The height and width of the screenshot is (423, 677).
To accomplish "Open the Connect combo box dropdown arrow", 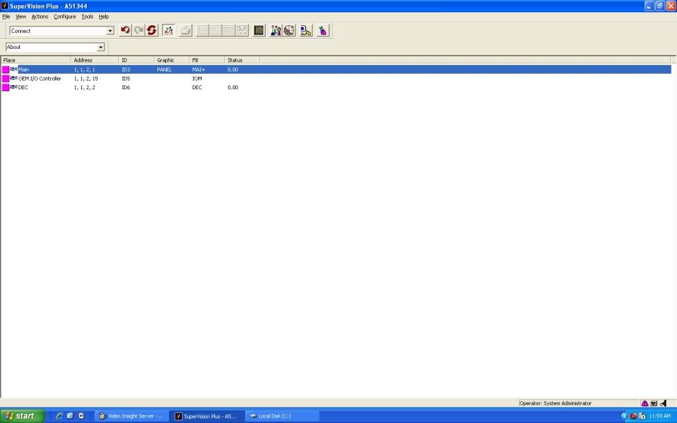I will point(110,31).
